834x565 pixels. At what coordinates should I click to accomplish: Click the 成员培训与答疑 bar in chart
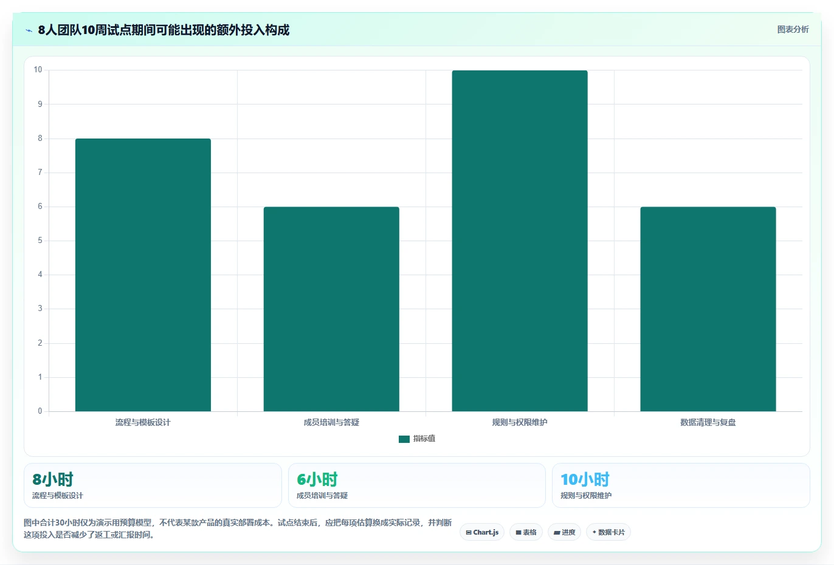pos(331,309)
